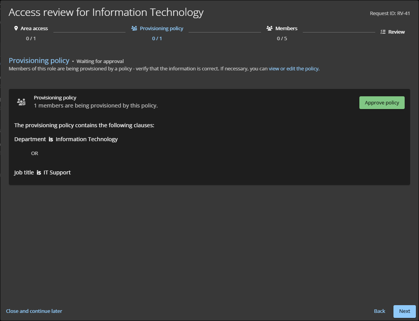Jump to the Review step
This screenshot has width=419, height=321.
point(396,32)
